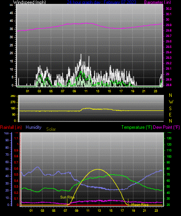Click the Rainfall (in) legend label
Image resolution: width=181 pixels, height=216 pixels.
tap(11, 127)
